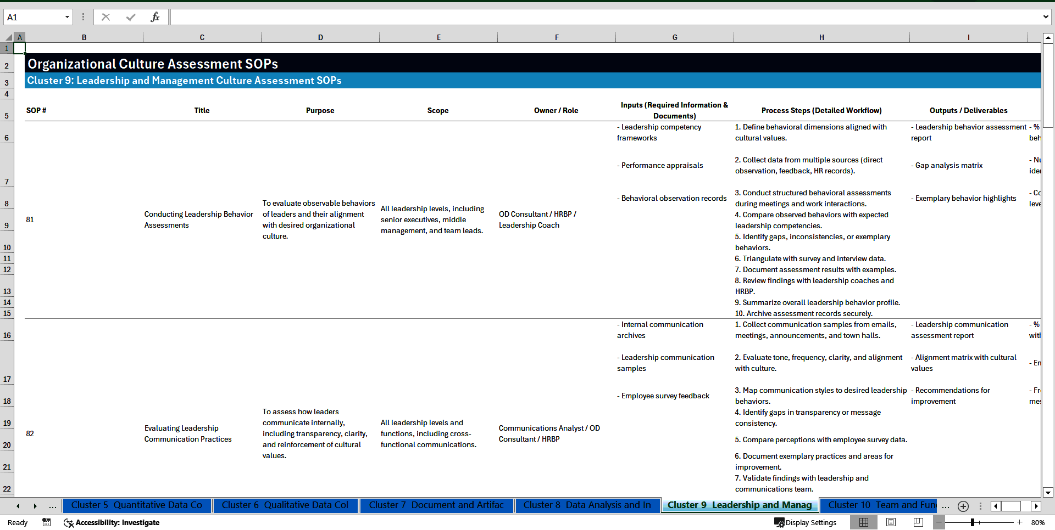Click the Cancel (X) formula bar icon
This screenshot has height=530, width=1055.
tap(105, 16)
